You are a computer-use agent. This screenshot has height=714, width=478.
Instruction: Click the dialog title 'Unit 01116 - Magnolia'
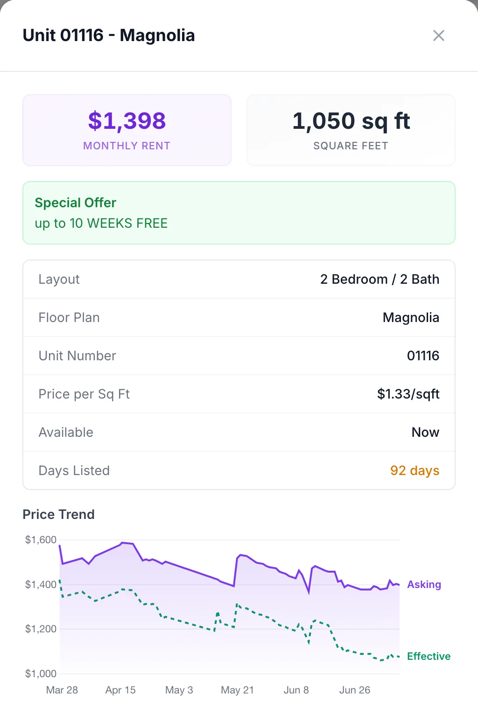[x=109, y=35]
